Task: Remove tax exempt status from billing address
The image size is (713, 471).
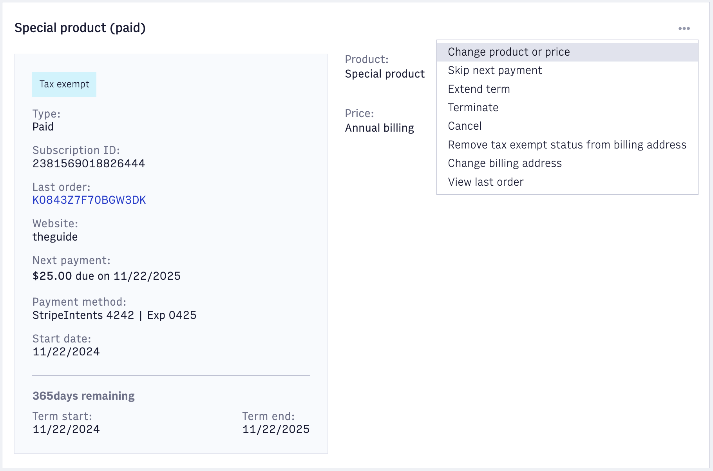Action: coord(567,145)
